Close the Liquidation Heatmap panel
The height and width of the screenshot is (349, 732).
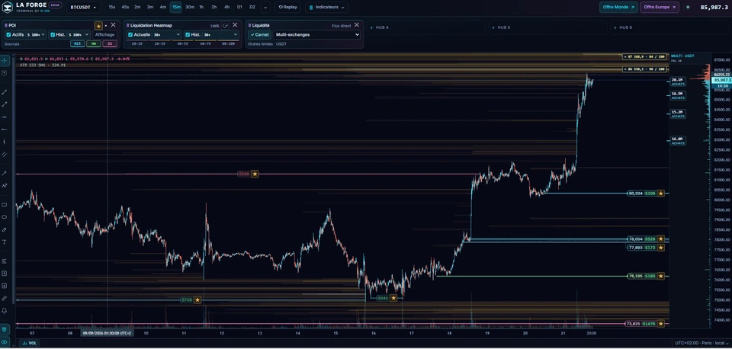235,25
